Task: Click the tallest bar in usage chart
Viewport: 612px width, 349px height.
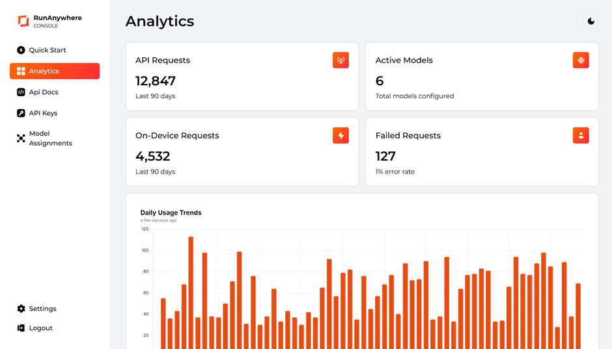Action: [191, 293]
